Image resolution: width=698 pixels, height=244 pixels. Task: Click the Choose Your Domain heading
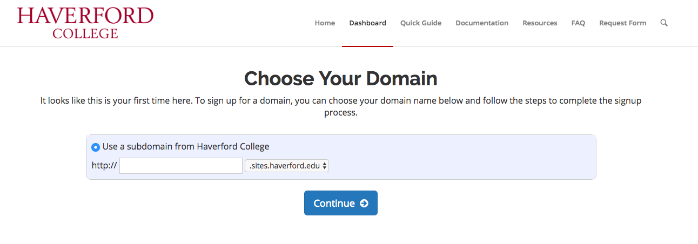[x=341, y=79]
